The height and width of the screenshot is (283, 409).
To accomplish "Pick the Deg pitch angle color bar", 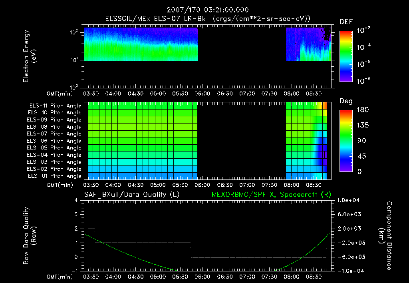I will tap(346, 141).
